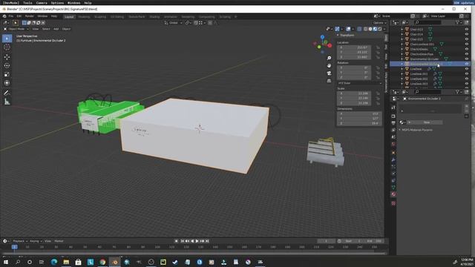Viewport: 475px width, 267px height.
Task: Open the Marker menu in timeline
Action: [59, 241]
